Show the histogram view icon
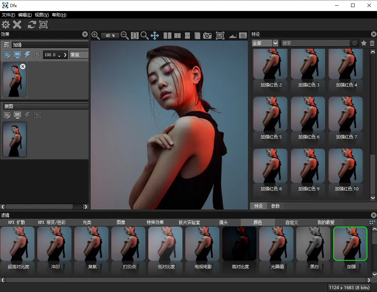The height and width of the screenshot is (292, 377). [x=233, y=36]
